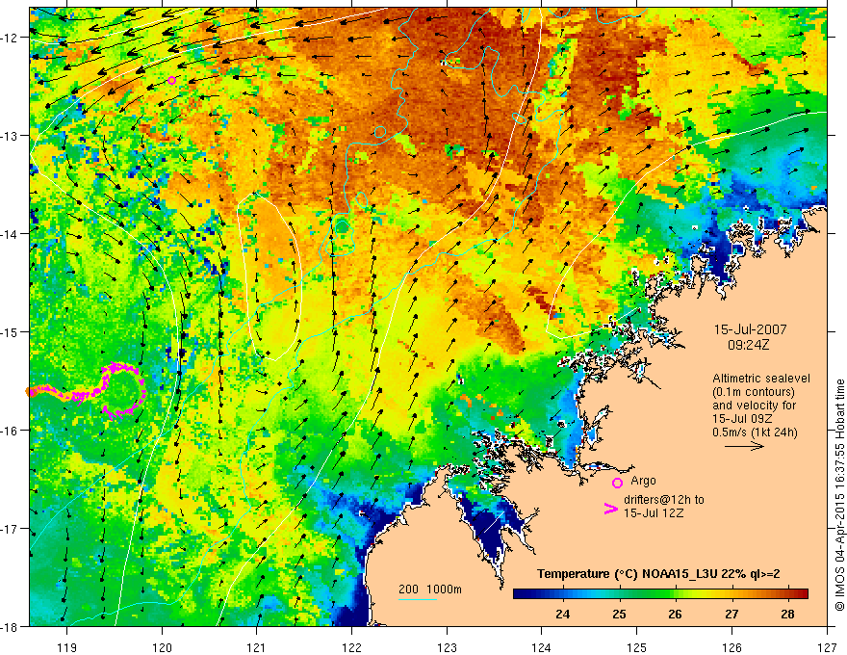This screenshot has width=847, height=655.
Task: Click the '15-Jul 12Z' drifter legend line
Action: tap(654, 512)
